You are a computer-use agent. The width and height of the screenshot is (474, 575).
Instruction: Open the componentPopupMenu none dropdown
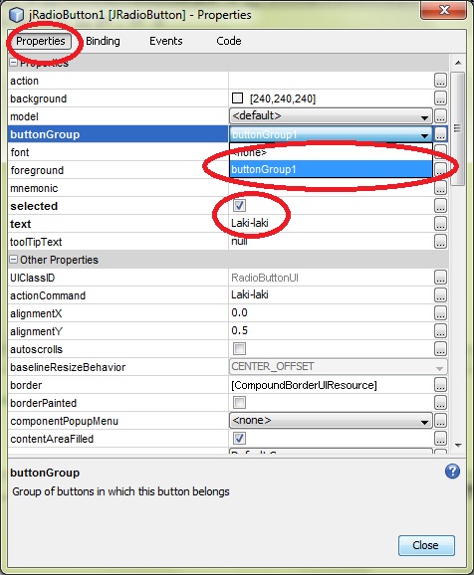[331, 421]
